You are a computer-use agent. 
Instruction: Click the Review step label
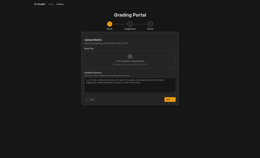(x=150, y=29)
